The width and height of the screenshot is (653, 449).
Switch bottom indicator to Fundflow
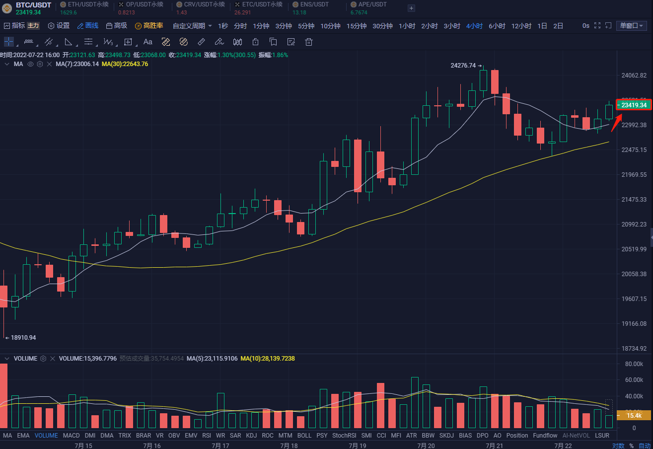545,435
